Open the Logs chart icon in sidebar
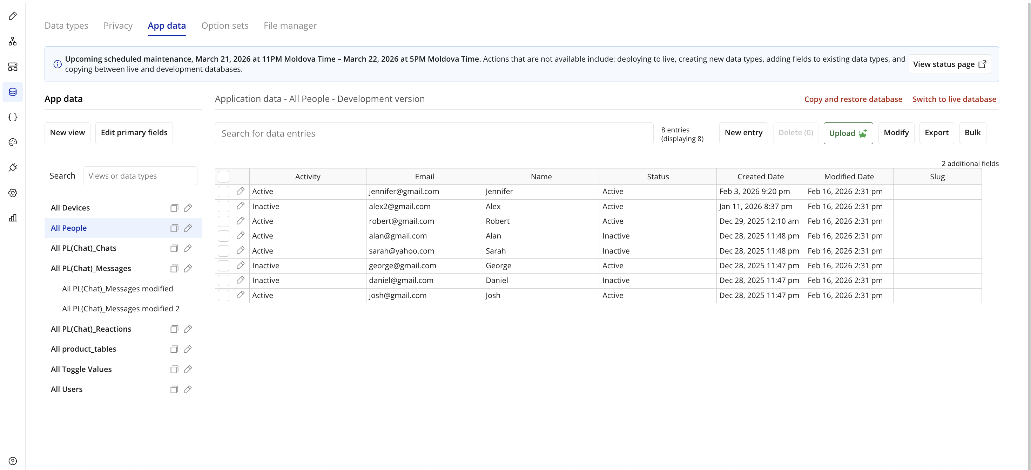Image resolution: width=1031 pixels, height=470 pixels. [x=13, y=218]
